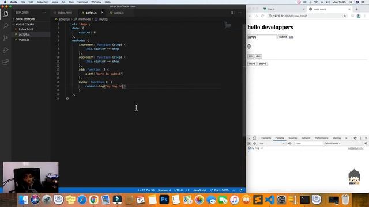Switch to the vuejs.js editor tab

click(x=119, y=13)
